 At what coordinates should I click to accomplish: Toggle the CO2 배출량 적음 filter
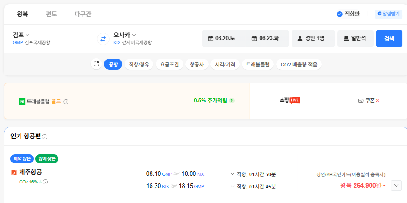point(299,64)
